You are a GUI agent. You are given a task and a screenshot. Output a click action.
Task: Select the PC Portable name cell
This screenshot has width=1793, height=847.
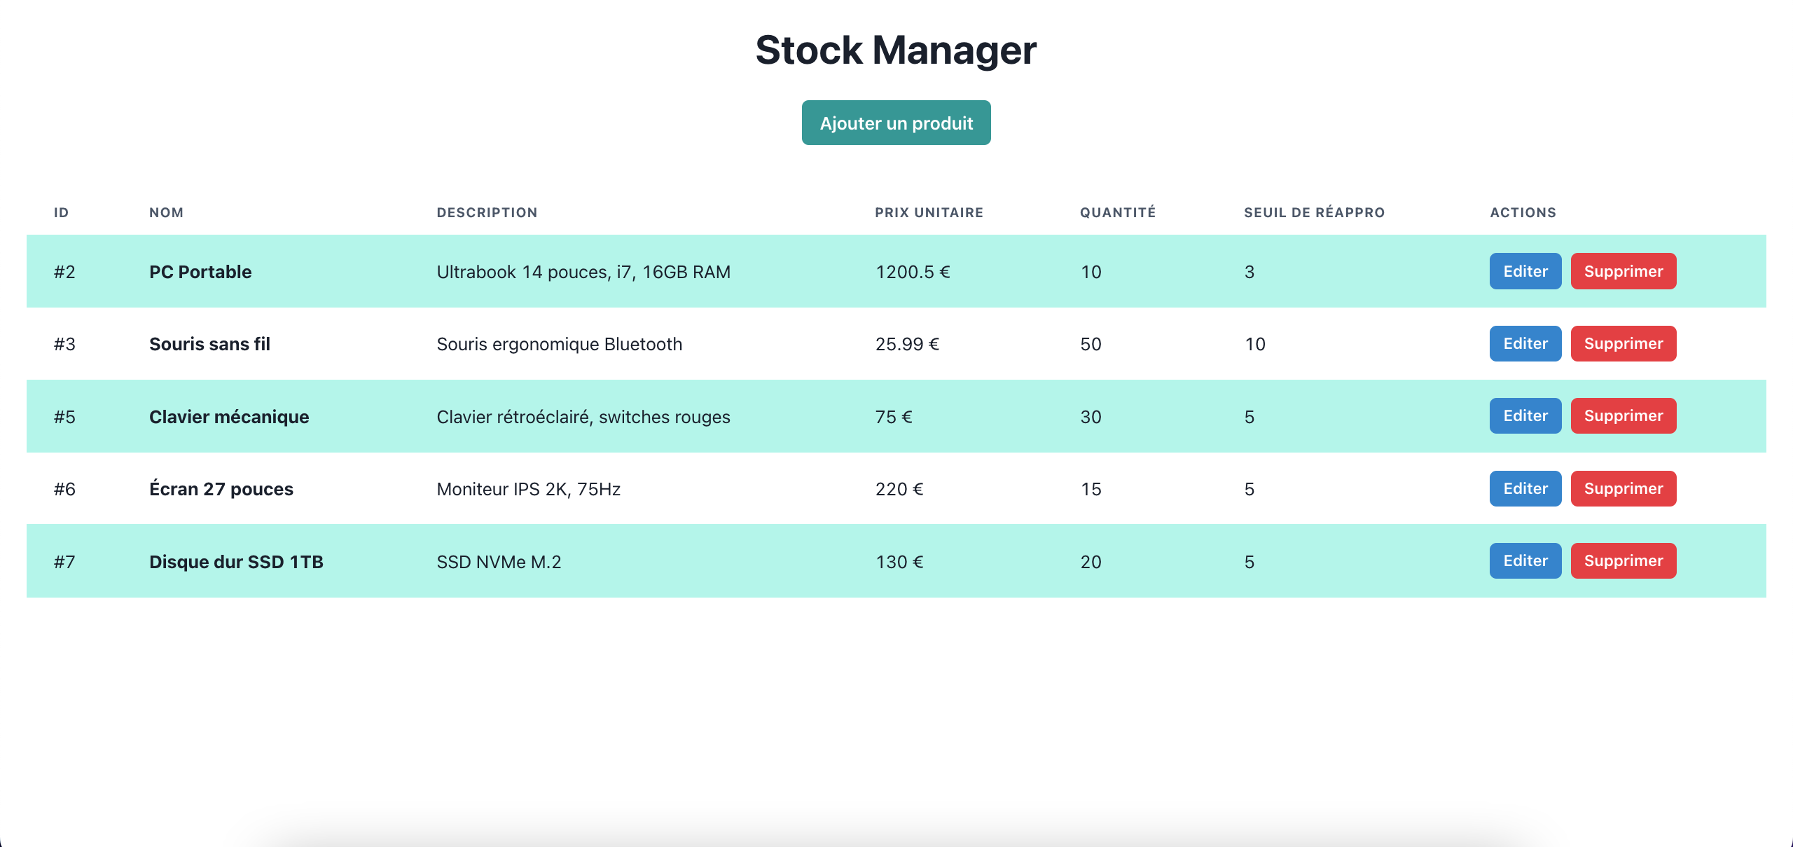click(x=200, y=272)
